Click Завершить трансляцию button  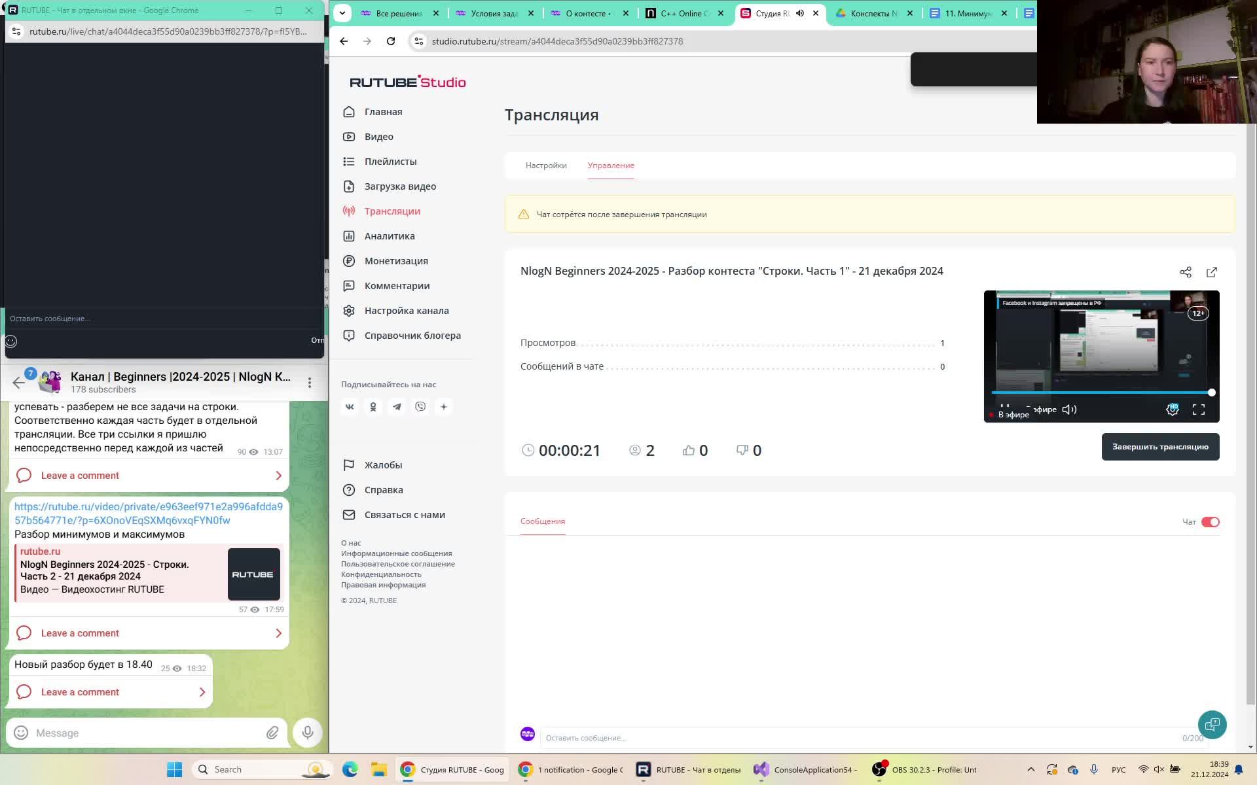[1159, 447]
